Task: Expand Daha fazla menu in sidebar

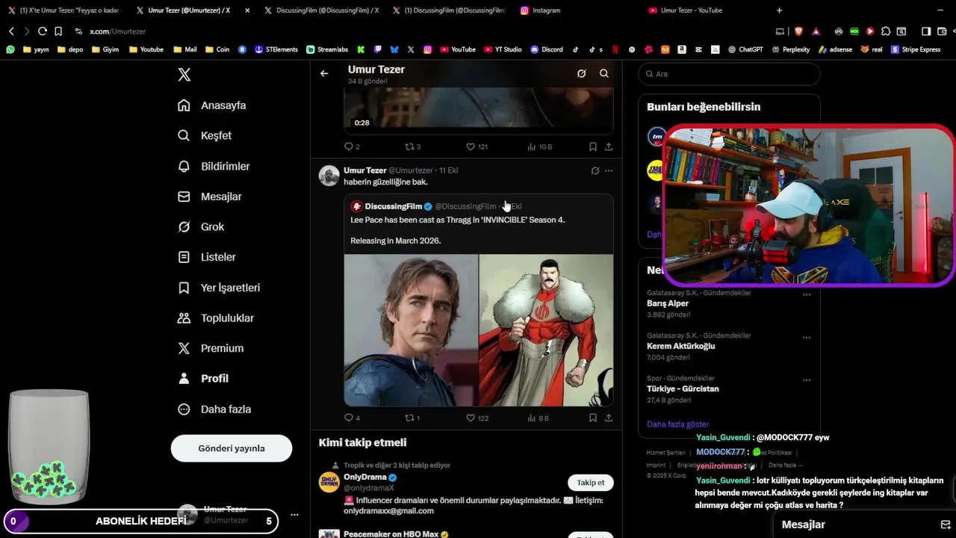Action: [214, 409]
